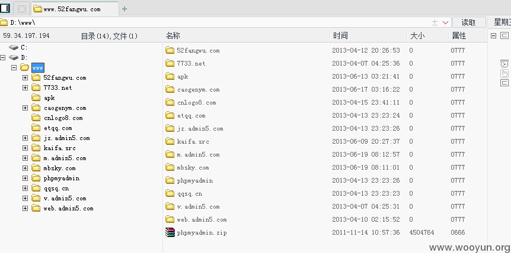The width and height of the screenshot is (511, 253).
Task: Click the 读取 button
Action: (x=469, y=22)
